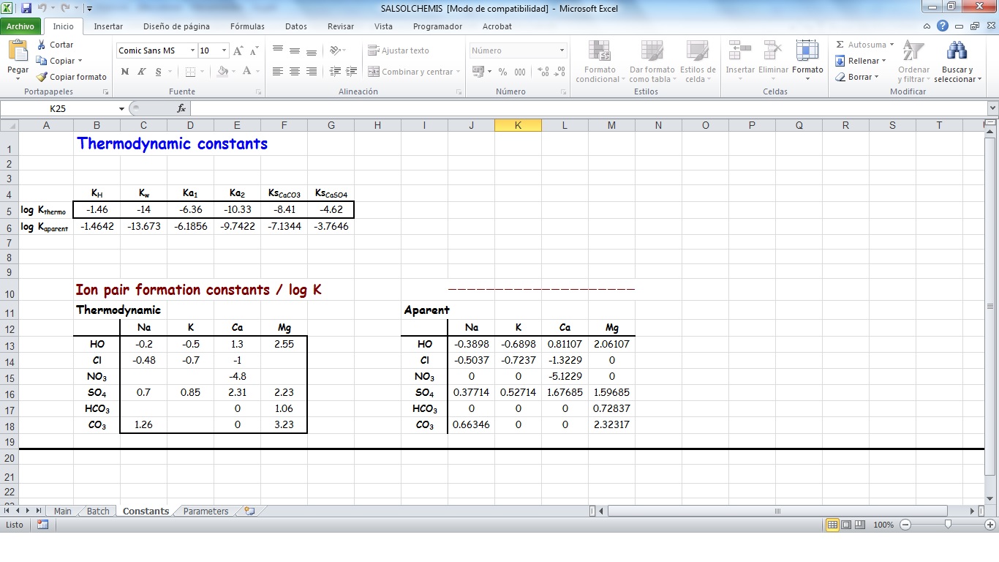Screen dimensions: 999x562
Task: Switch to the Datos ribbon tab
Action: coord(296,26)
